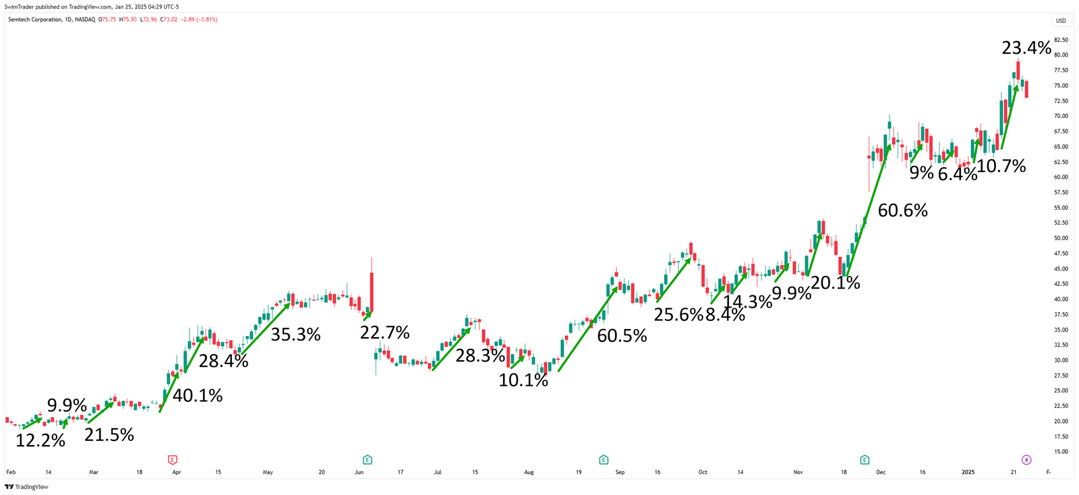Image resolution: width=1079 pixels, height=495 pixels.
Task: Click the open value O75.75
Action: click(108, 20)
